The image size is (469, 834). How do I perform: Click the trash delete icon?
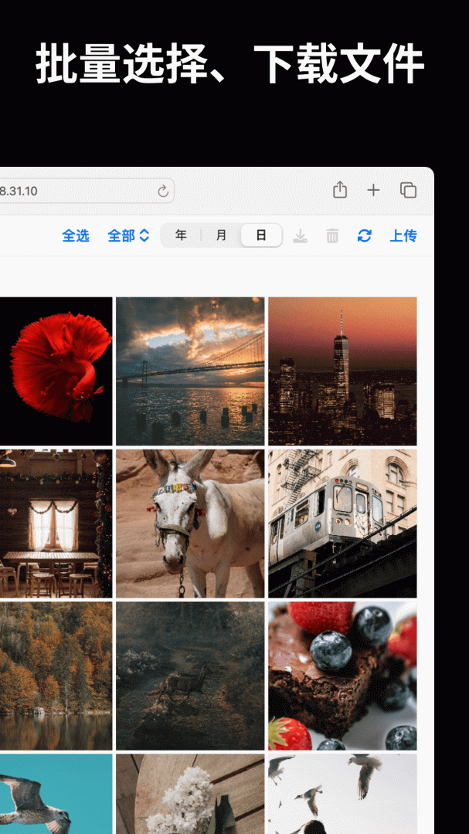point(332,236)
